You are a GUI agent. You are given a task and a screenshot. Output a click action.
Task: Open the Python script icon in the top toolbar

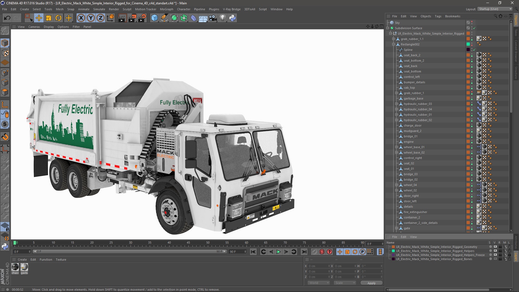(232, 18)
